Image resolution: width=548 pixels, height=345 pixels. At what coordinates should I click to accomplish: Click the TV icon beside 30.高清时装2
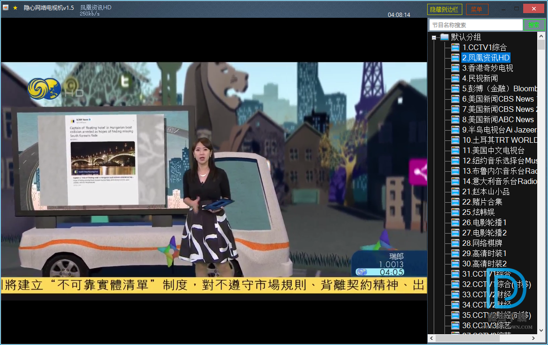[455, 264]
